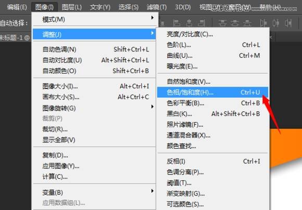Image resolution: width=302 pixels, height=210 pixels.
Task: Open the 编辑(E) menu
Action: (17, 7)
